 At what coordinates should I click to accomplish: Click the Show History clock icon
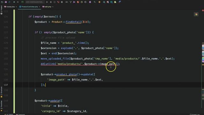click(82, 2)
